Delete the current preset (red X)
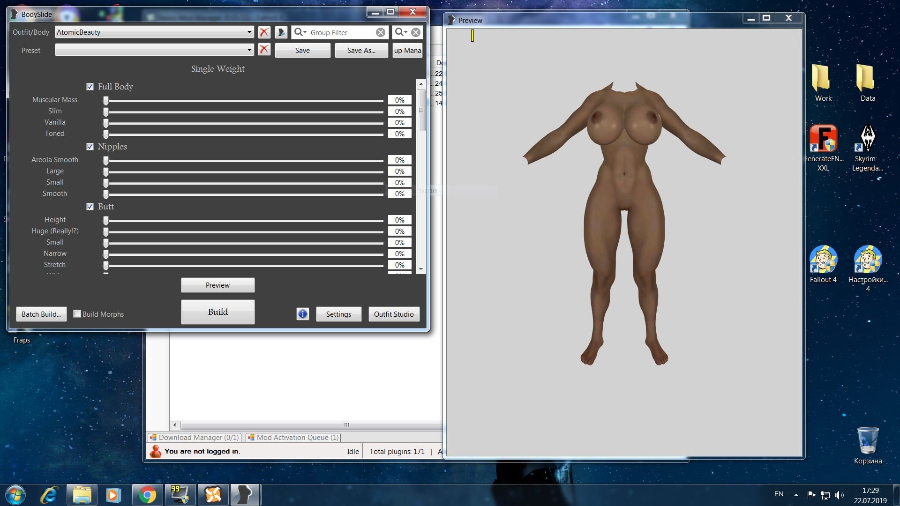 coord(264,50)
